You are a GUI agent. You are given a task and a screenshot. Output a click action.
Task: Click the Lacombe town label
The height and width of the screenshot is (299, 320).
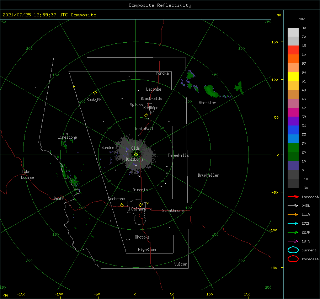(x=154, y=89)
